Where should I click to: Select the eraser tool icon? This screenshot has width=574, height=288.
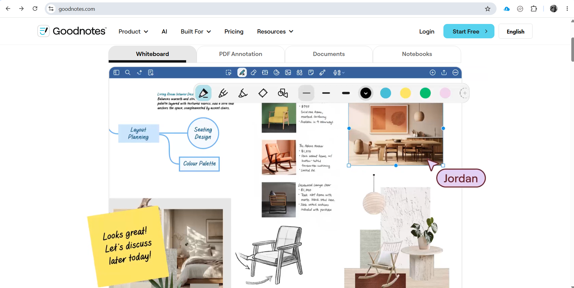[x=254, y=72]
